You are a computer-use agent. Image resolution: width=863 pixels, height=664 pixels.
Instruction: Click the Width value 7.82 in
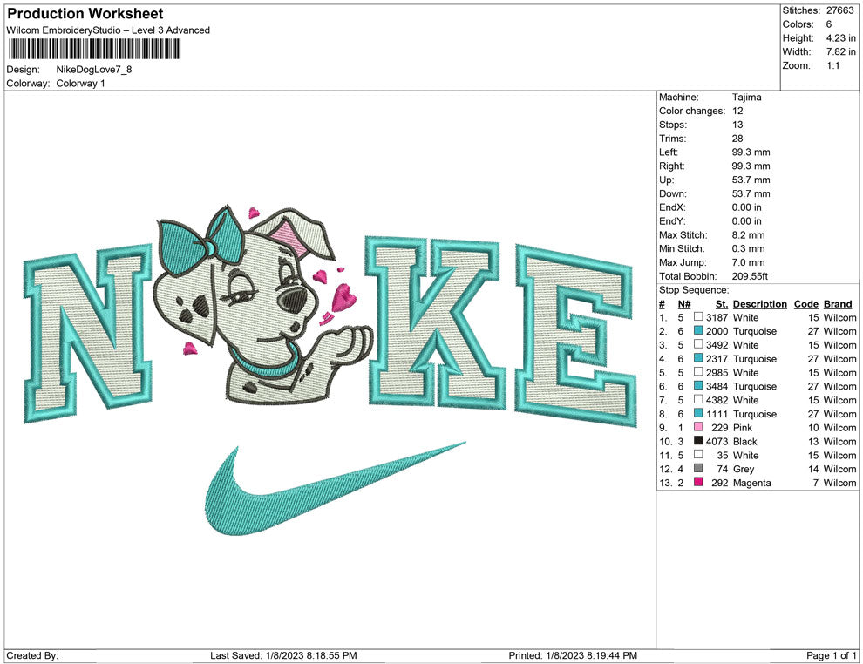click(x=840, y=51)
